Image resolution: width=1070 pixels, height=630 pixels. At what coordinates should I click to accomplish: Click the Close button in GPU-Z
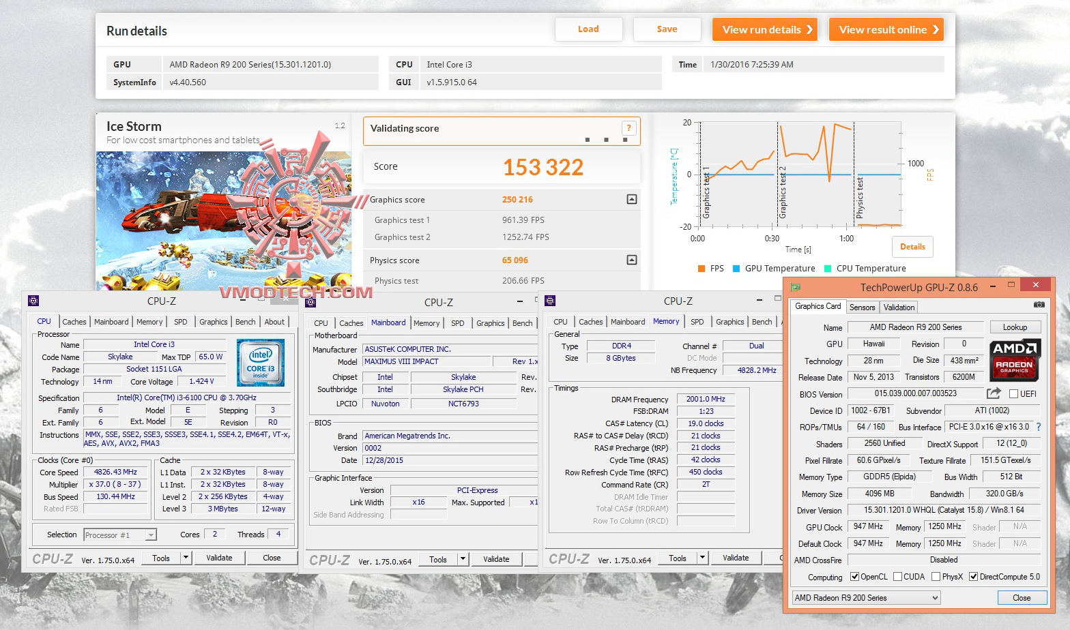1022,598
